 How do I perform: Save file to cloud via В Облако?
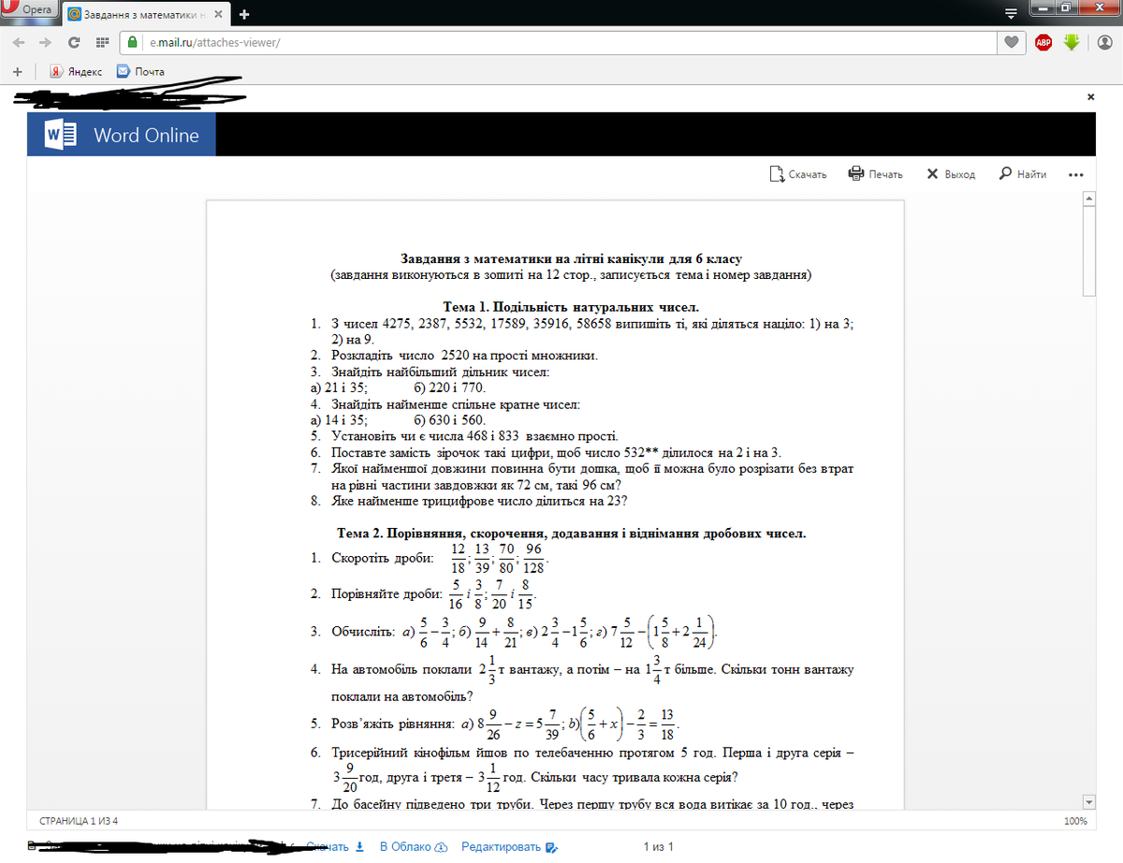tap(415, 846)
